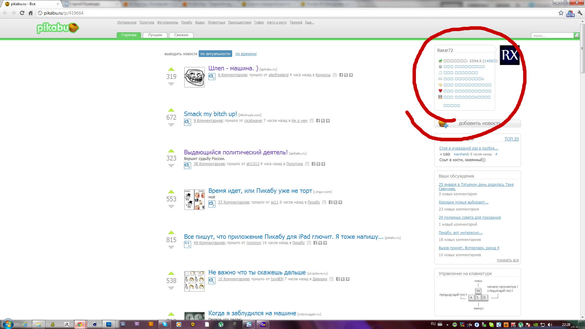The image size is (585, 329).
Task: Share 'Smack my bitch up!' on Facebook
Action: click(x=318, y=121)
